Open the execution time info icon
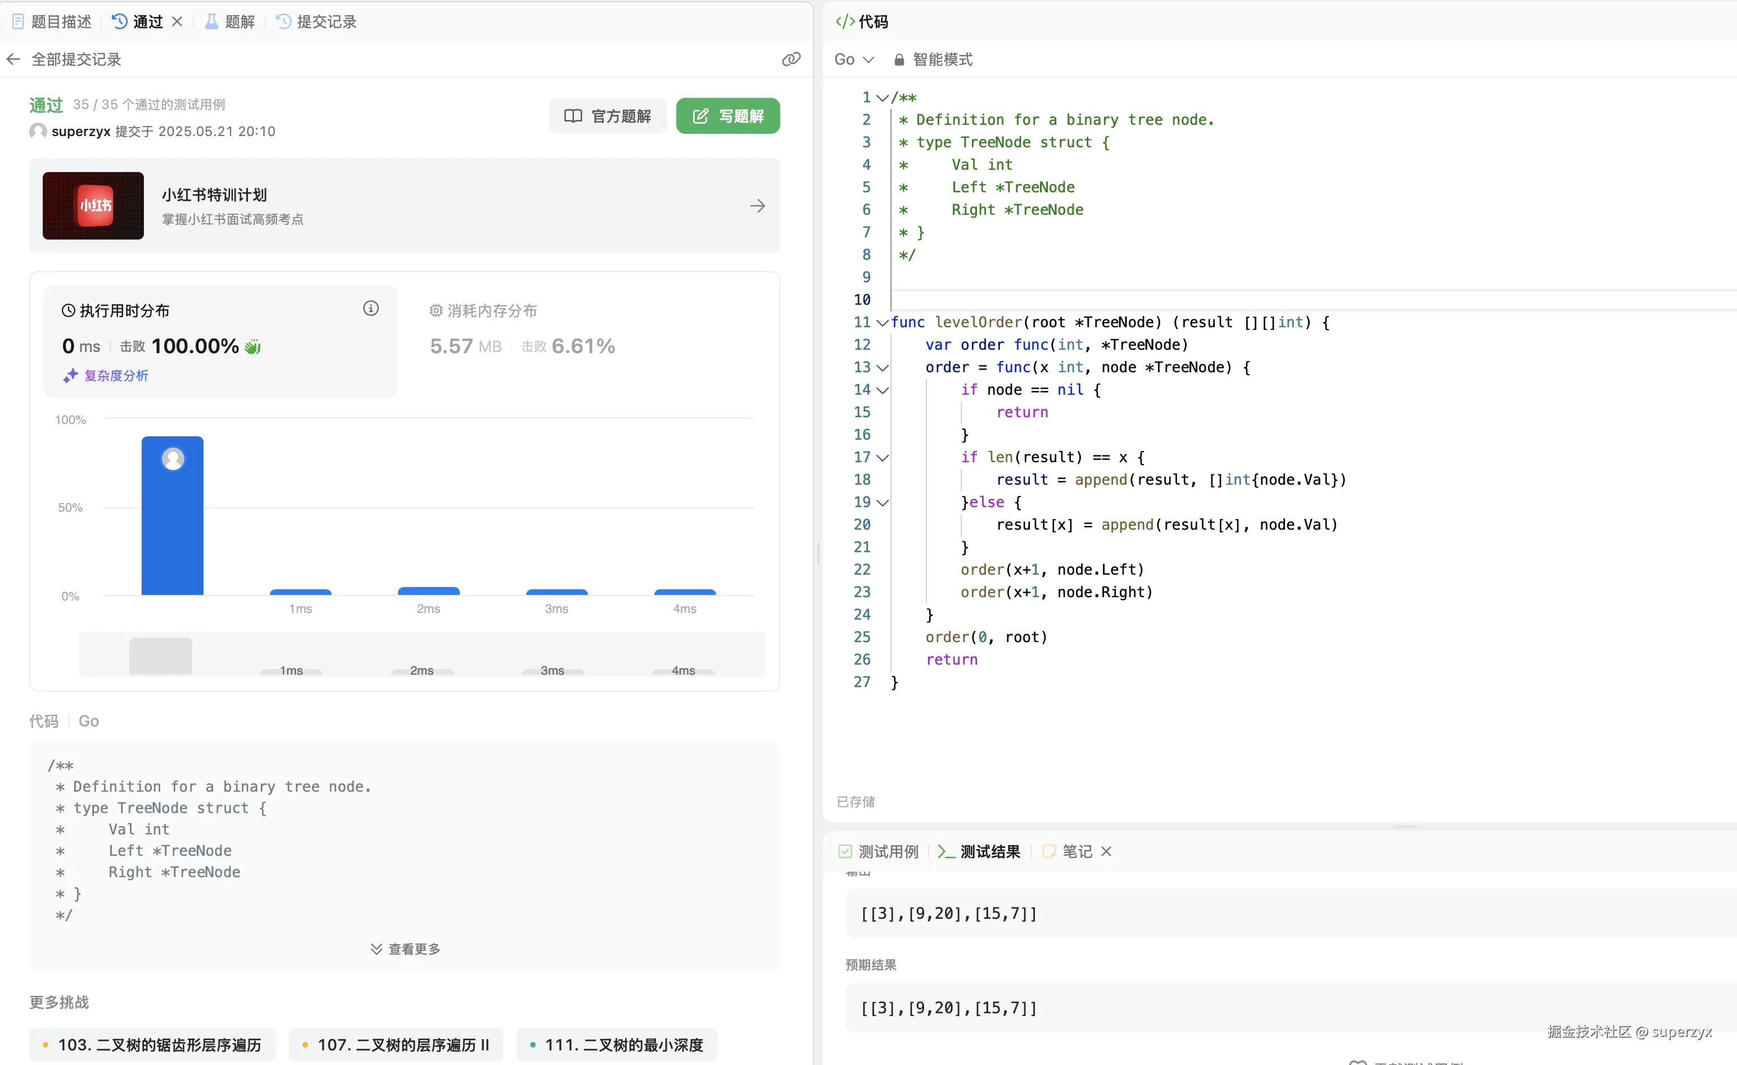 coord(371,308)
